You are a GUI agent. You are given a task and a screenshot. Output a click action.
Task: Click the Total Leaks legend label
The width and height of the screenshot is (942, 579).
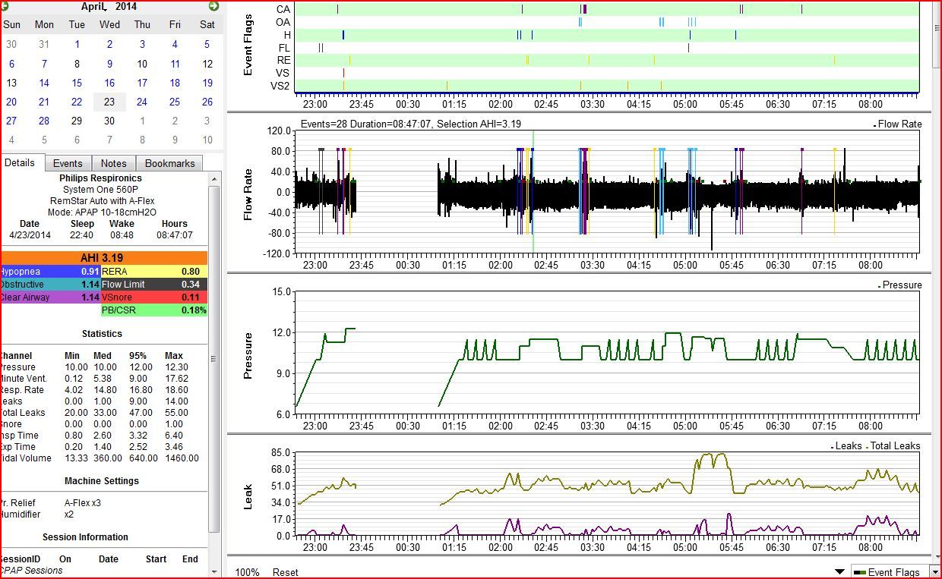coord(895,446)
